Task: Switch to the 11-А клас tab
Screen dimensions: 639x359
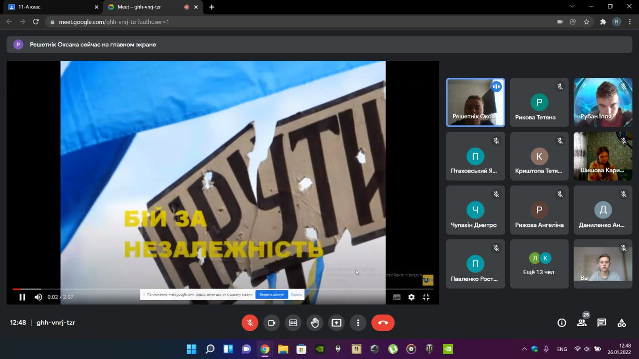Action: pyautogui.click(x=52, y=7)
